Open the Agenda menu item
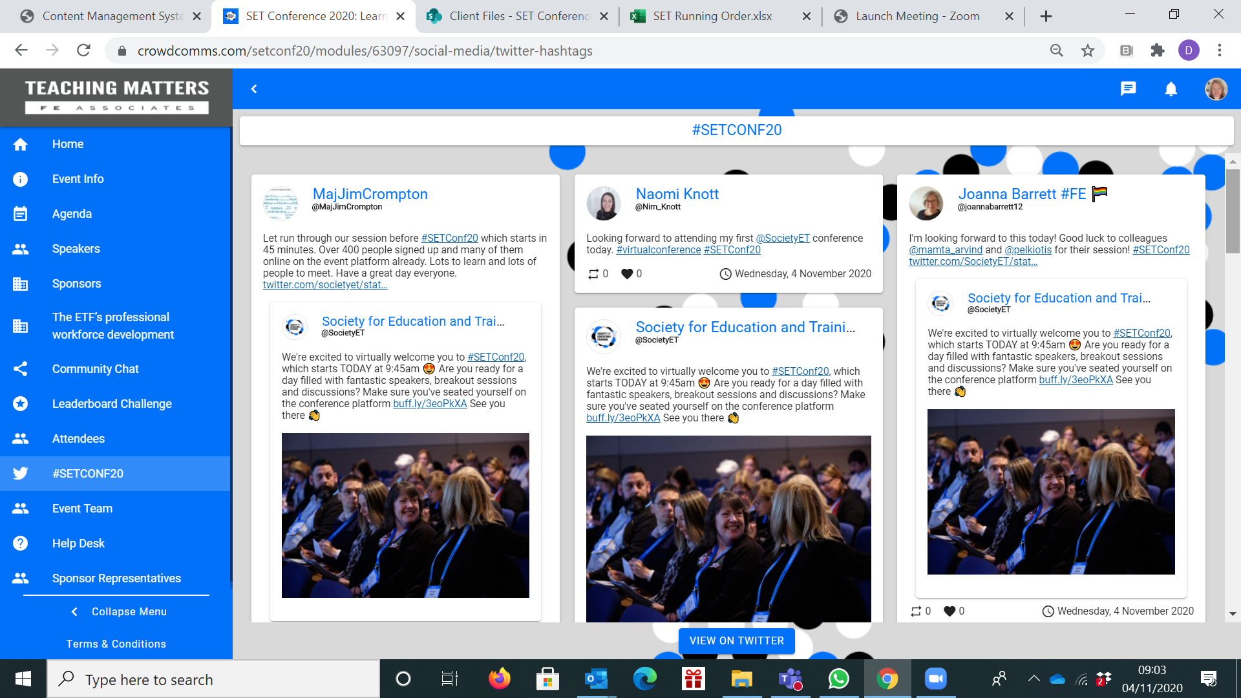The image size is (1241, 698). coord(72,214)
